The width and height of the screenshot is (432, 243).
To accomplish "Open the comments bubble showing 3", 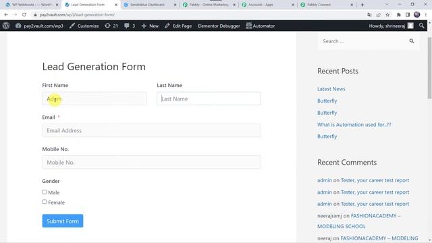I will [x=130, y=26].
